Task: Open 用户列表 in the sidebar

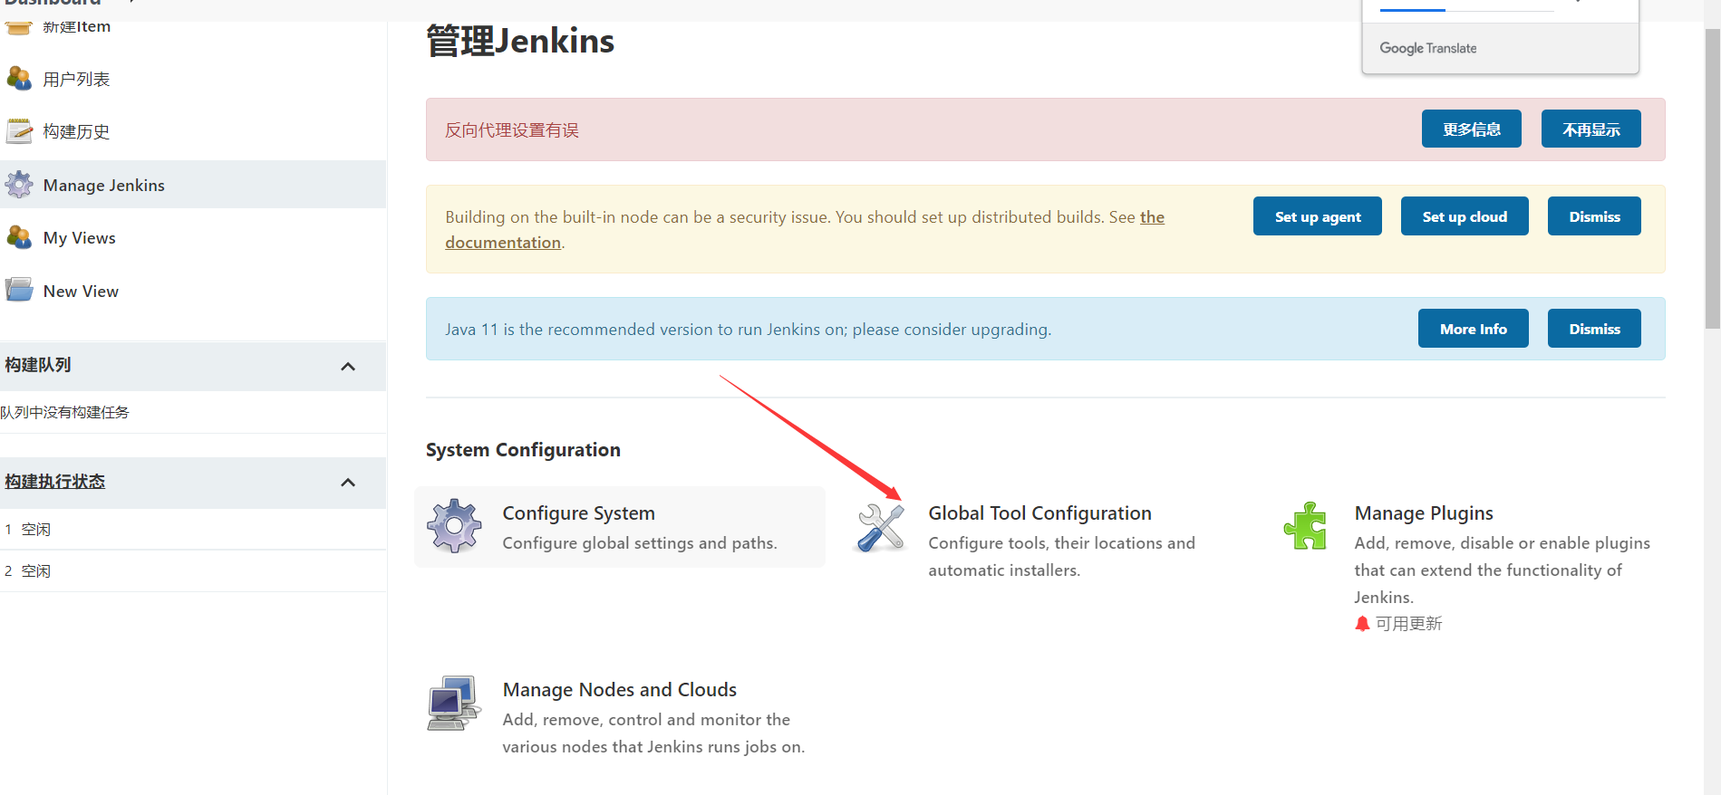Action: (x=76, y=80)
